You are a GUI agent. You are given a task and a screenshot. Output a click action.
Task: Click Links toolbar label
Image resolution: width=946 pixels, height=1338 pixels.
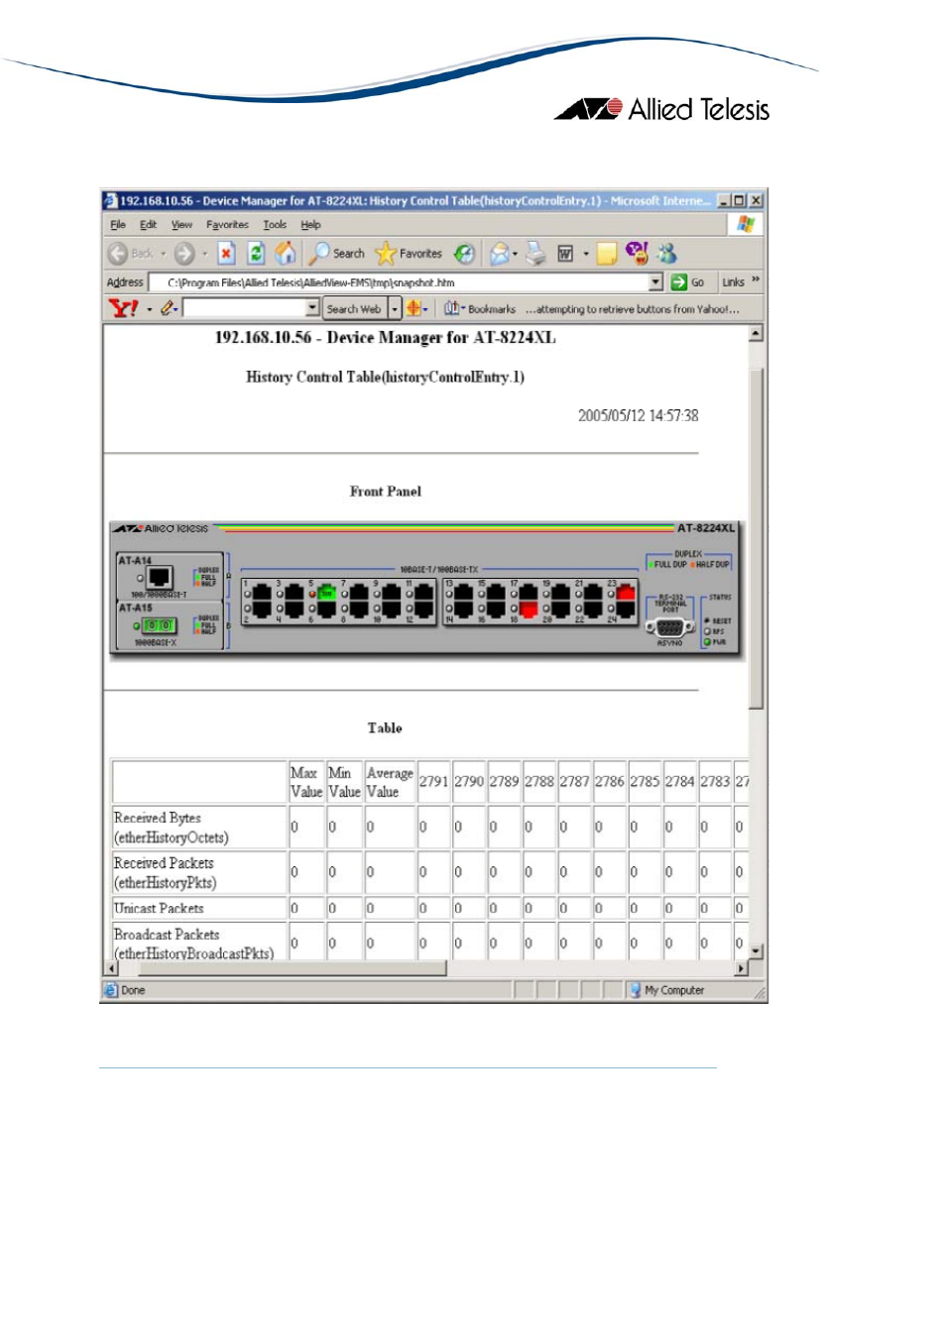tap(733, 282)
